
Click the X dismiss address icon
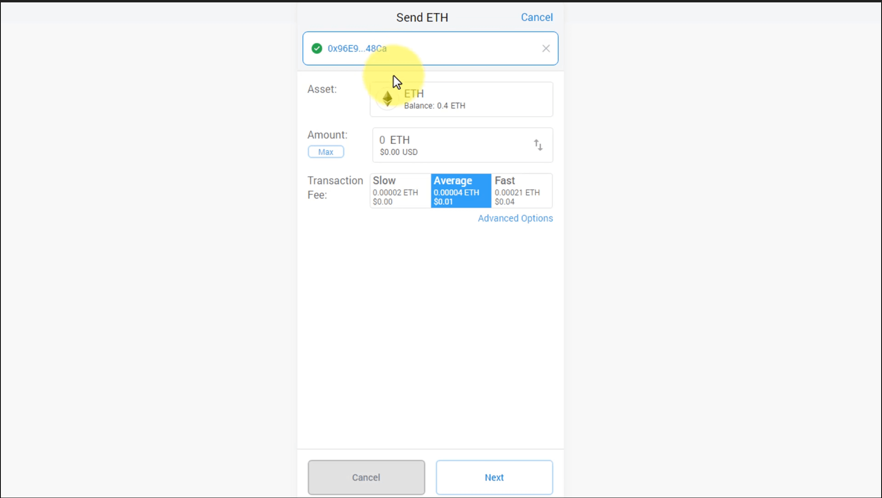pos(546,48)
